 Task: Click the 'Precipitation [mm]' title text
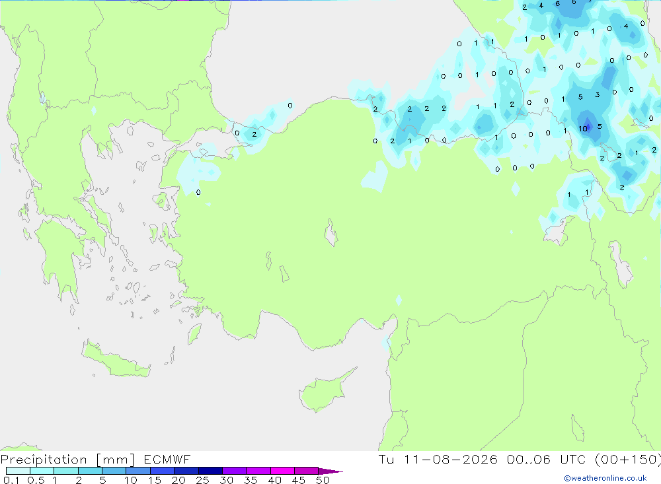67,460
